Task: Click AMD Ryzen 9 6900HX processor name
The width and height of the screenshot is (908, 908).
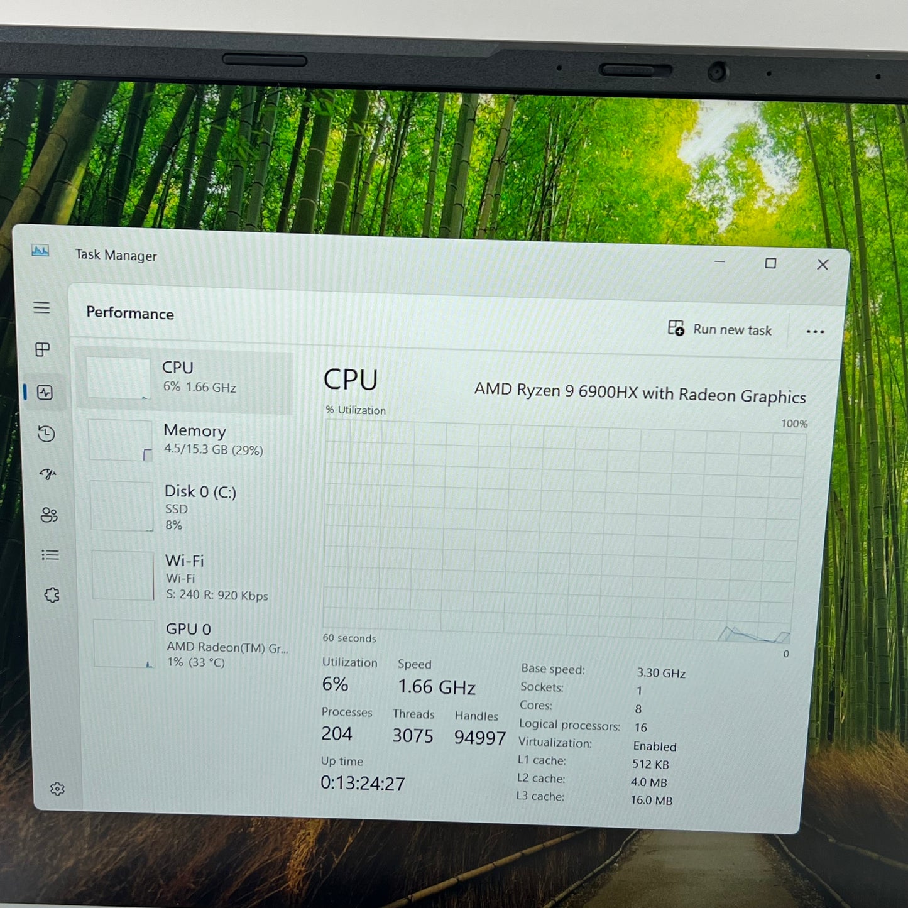Action: coord(640,393)
